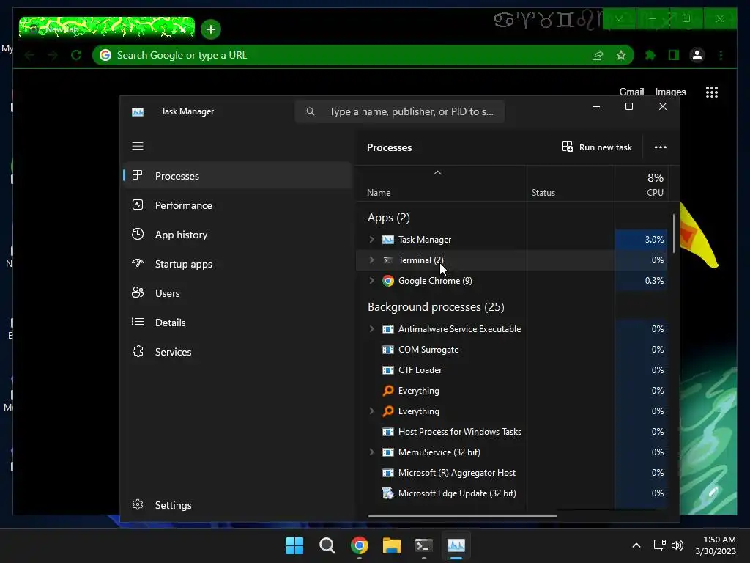Select Microsoft Edge Update (32 bit) icon

point(388,493)
